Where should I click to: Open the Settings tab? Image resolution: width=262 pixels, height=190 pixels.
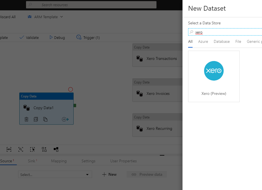pos(88,161)
